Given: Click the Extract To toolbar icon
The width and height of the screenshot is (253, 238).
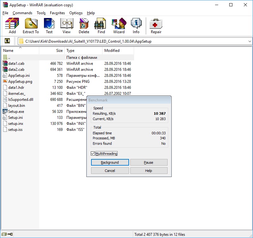Looking at the screenshot, I should (31, 23).
